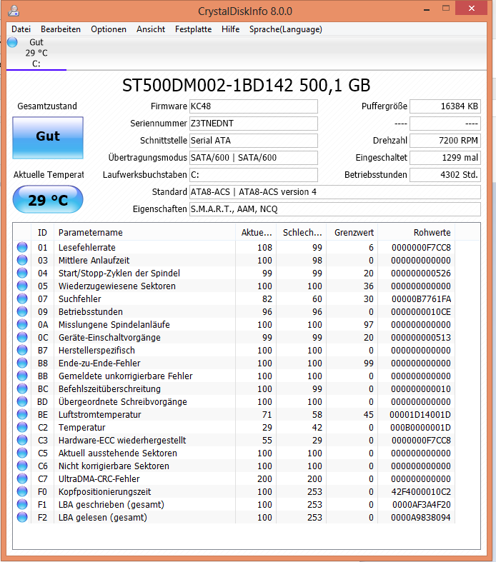496x562 pixels.
Task: Click the Gut health status button
Action: [48, 138]
